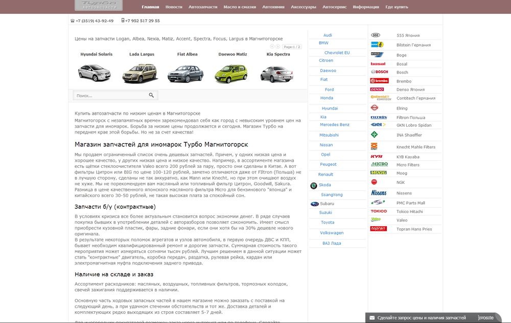The image size is (511, 323).
Task: Go to previous carousel page arrow
Action: 272,47
